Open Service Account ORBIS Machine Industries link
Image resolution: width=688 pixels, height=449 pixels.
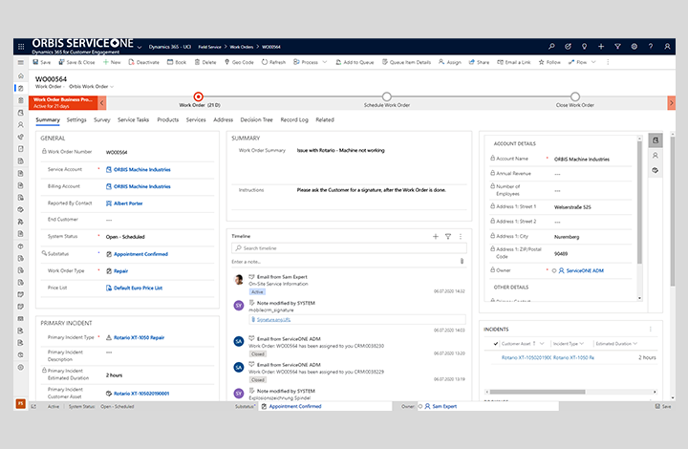pos(141,169)
